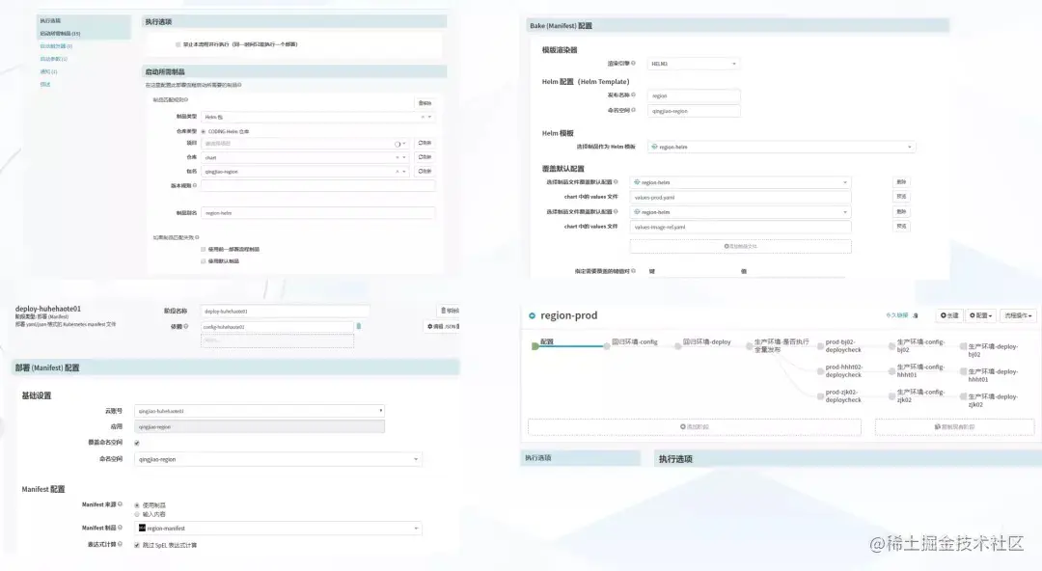Open the 启动参数 sidebar link
Screen dimensions: 1042x571
coord(53,59)
